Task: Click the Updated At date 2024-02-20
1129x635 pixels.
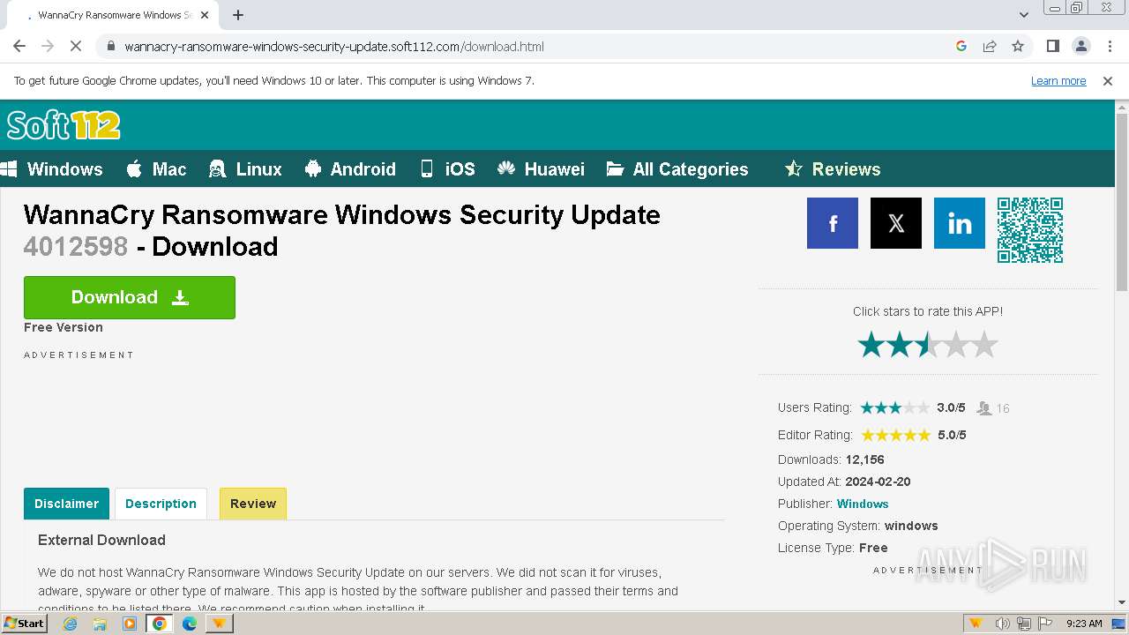Action: click(878, 482)
